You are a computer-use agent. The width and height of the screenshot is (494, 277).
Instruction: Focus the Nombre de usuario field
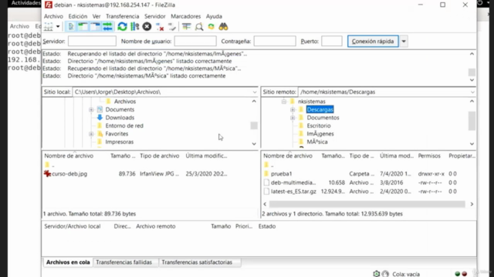click(x=195, y=41)
